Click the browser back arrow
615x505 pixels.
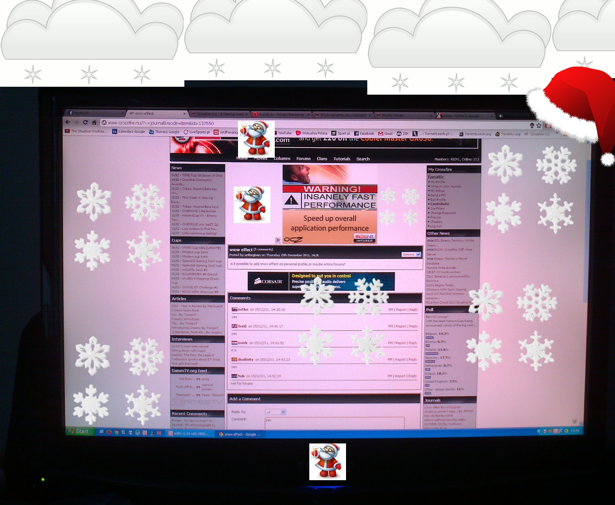pos(68,122)
